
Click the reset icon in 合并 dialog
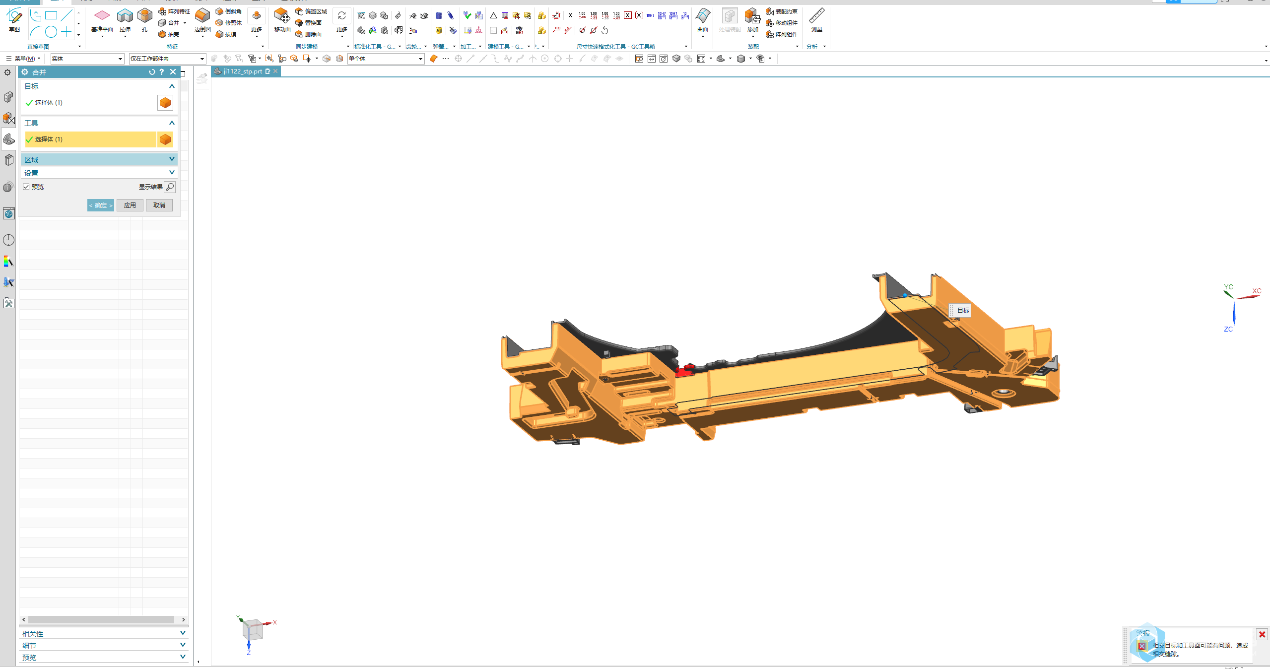point(152,72)
